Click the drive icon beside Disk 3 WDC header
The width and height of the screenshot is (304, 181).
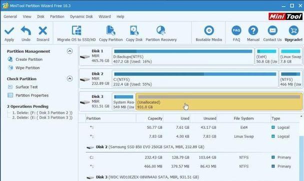coord(90,177)
